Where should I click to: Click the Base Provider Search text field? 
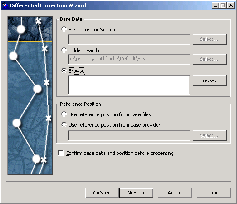click(129, 39)
